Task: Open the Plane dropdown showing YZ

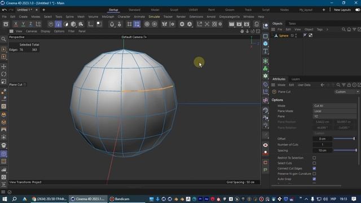Action: click(334, 117)
